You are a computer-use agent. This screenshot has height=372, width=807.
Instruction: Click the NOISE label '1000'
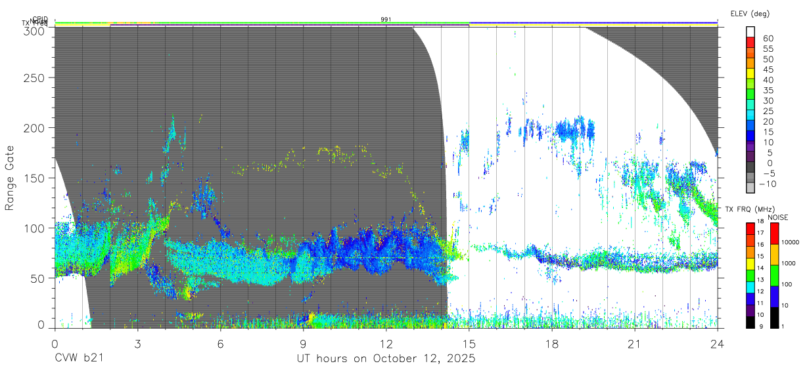click(x=790, y=263)
